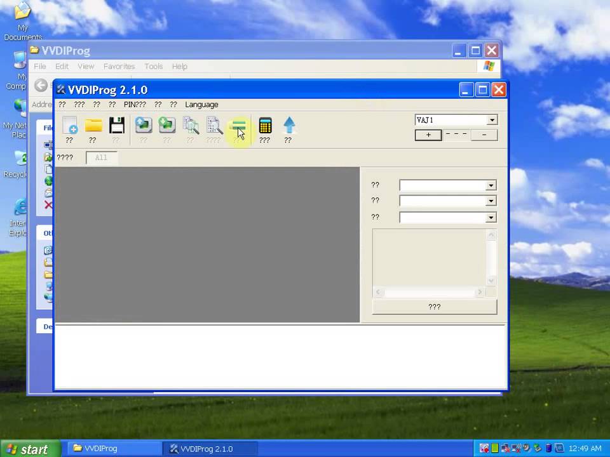
Task: Click the new file icon with plus
Action: coord(70,126)
